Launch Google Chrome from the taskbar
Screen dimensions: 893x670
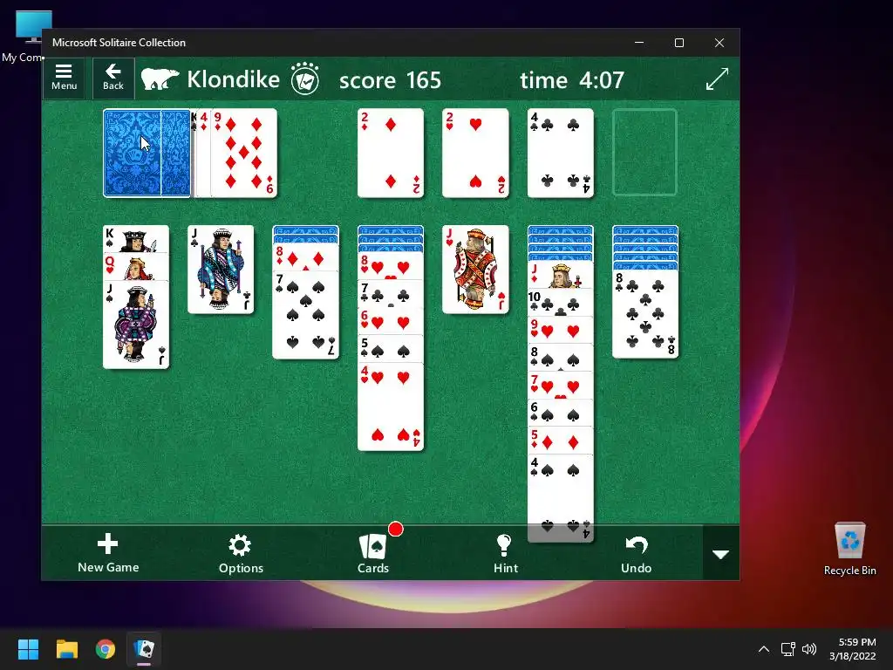(x=106, y=649)
